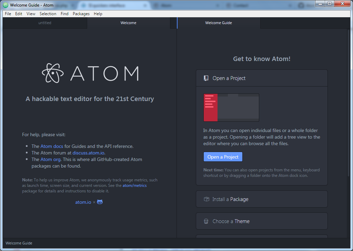The image size is (353, 251).
Task: Open the Packages menu
Action: (x=81, y=13)
